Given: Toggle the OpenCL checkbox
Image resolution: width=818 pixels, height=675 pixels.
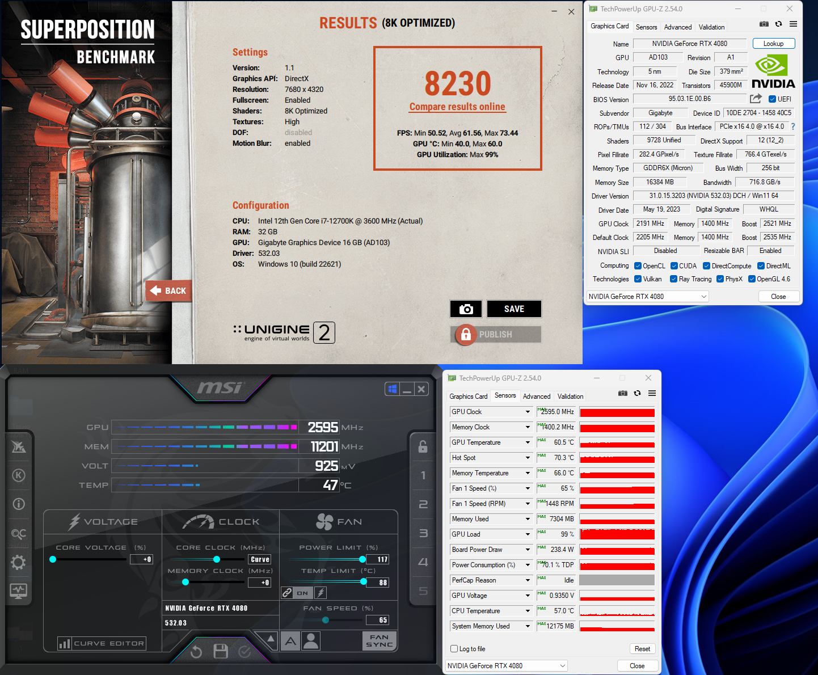Looking at the screenshot, I should click(638, 266).
